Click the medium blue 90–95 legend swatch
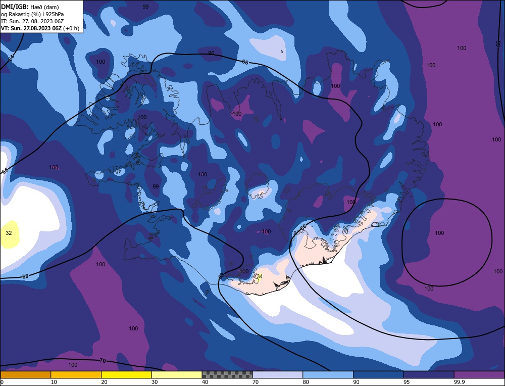505x386 pixels. click(x=378, y=375)
